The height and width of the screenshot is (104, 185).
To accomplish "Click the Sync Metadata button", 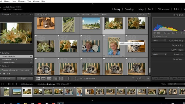I will (x=160, y=78).
